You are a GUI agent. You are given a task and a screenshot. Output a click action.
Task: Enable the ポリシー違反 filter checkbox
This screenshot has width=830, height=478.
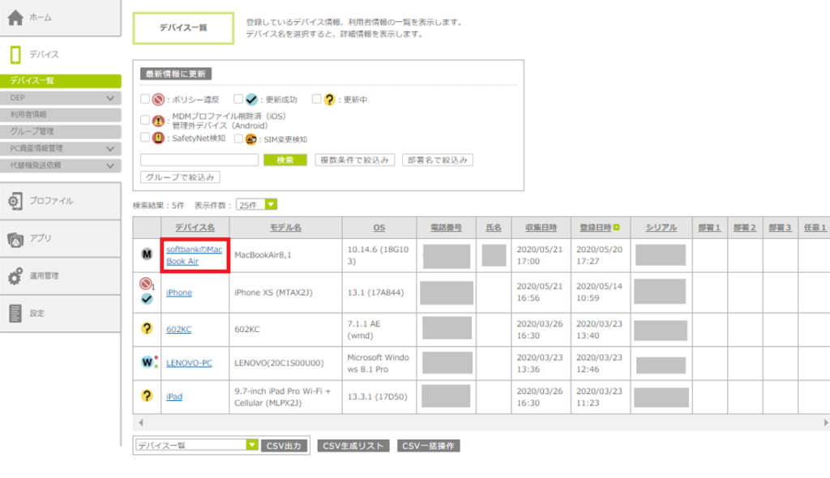[145, 100]
